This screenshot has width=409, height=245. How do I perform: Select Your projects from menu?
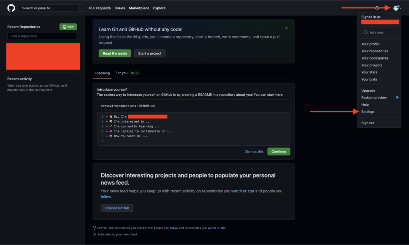[x=372, y=65]
